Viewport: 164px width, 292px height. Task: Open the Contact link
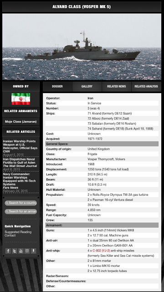click(10, 235)
